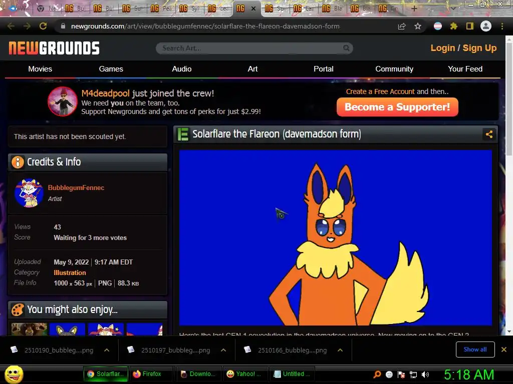The image size is (513, 384).
Task: Click the orange share icon beside artwork title
Action: [489, 134]
